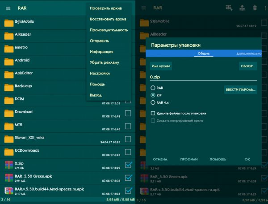
Task: Open the Backucup folder icon
Action: tap(9, 87)
